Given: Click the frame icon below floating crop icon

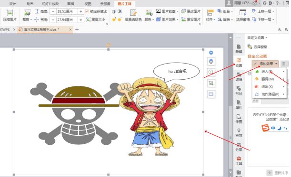Looking at the screenshot, I should (211, 94).
